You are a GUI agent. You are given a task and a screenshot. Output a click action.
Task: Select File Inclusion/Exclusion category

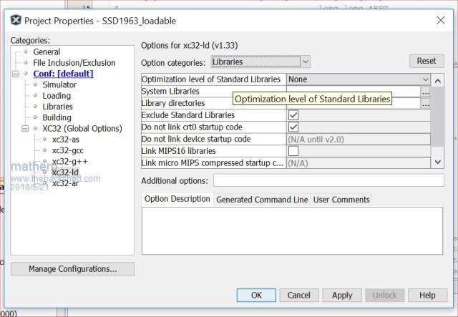pyautogui.click(x=74, y=63)
